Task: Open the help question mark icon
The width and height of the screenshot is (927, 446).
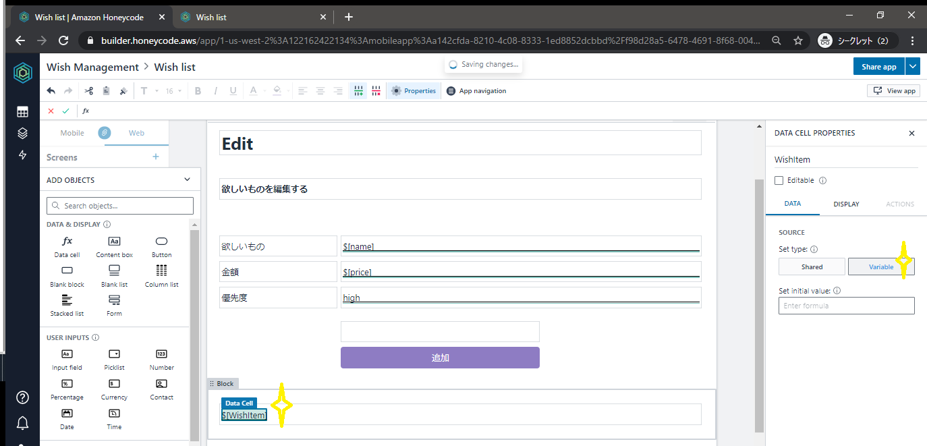Action: click(22, 397)
